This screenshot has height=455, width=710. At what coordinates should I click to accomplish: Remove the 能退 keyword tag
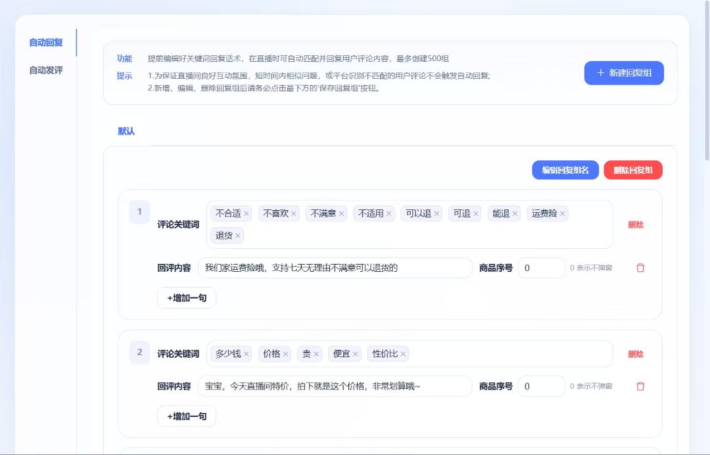click(x=515, y=213)
